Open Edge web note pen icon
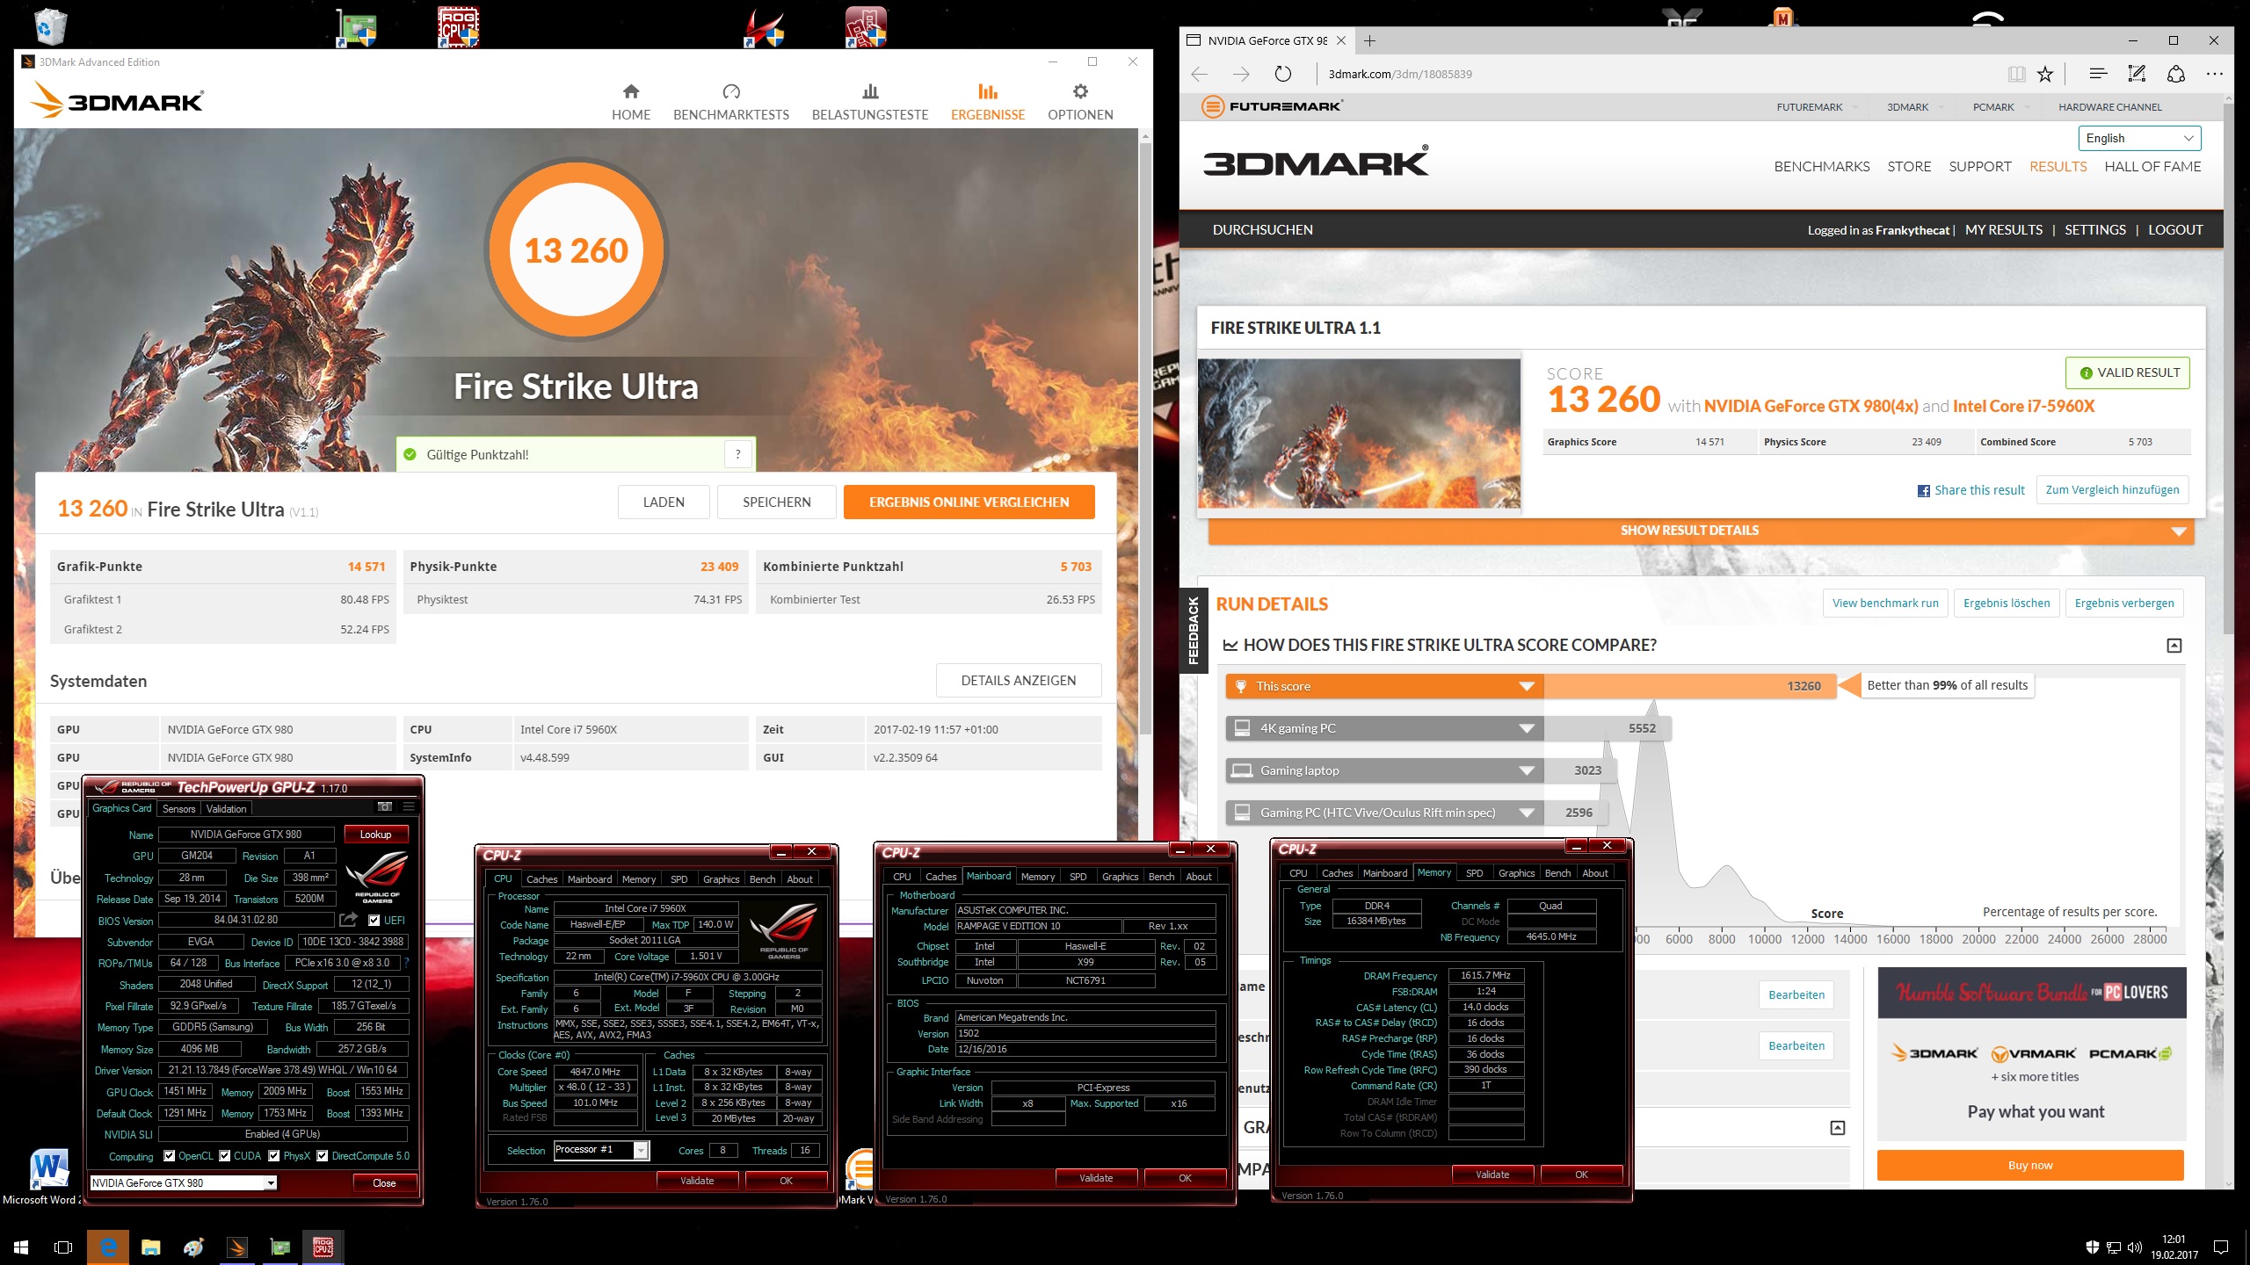The image size is (2250, 1265). coord(2137,74)
